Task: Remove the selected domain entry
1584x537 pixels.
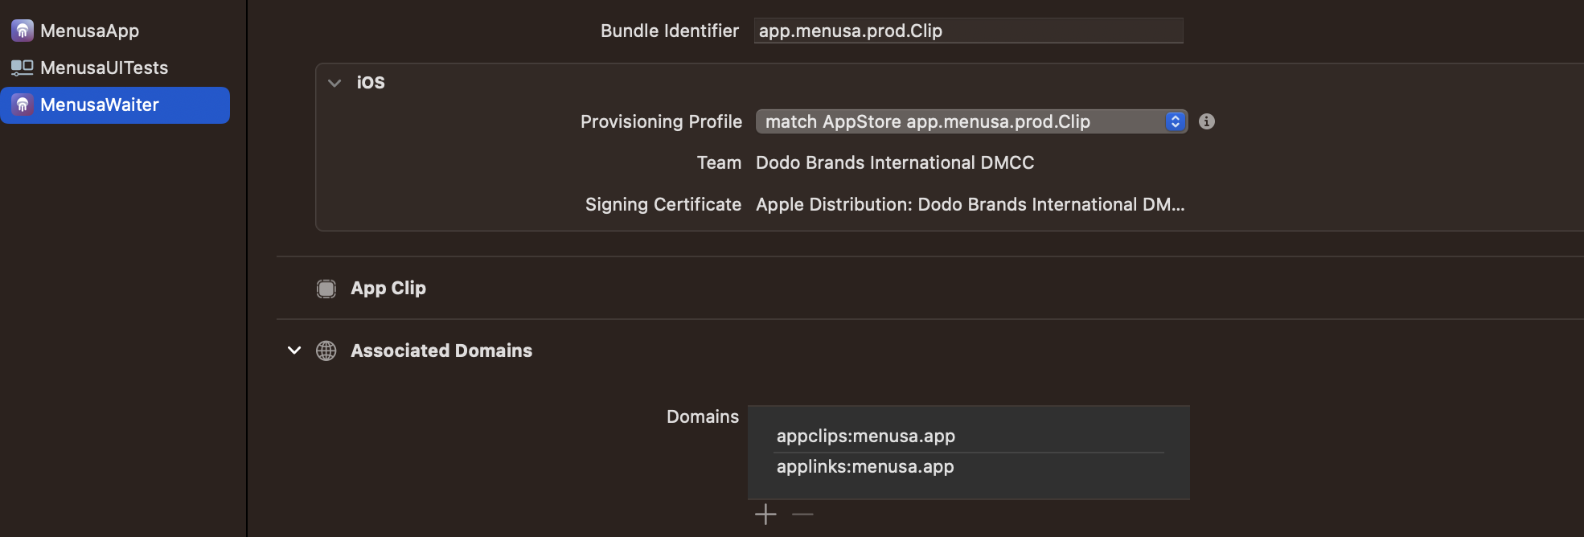Action: pos(802,514)
